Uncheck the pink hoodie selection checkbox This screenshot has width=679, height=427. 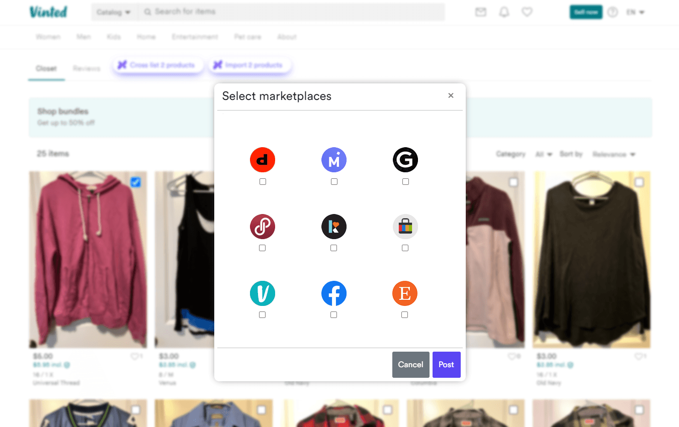(136, 182)
